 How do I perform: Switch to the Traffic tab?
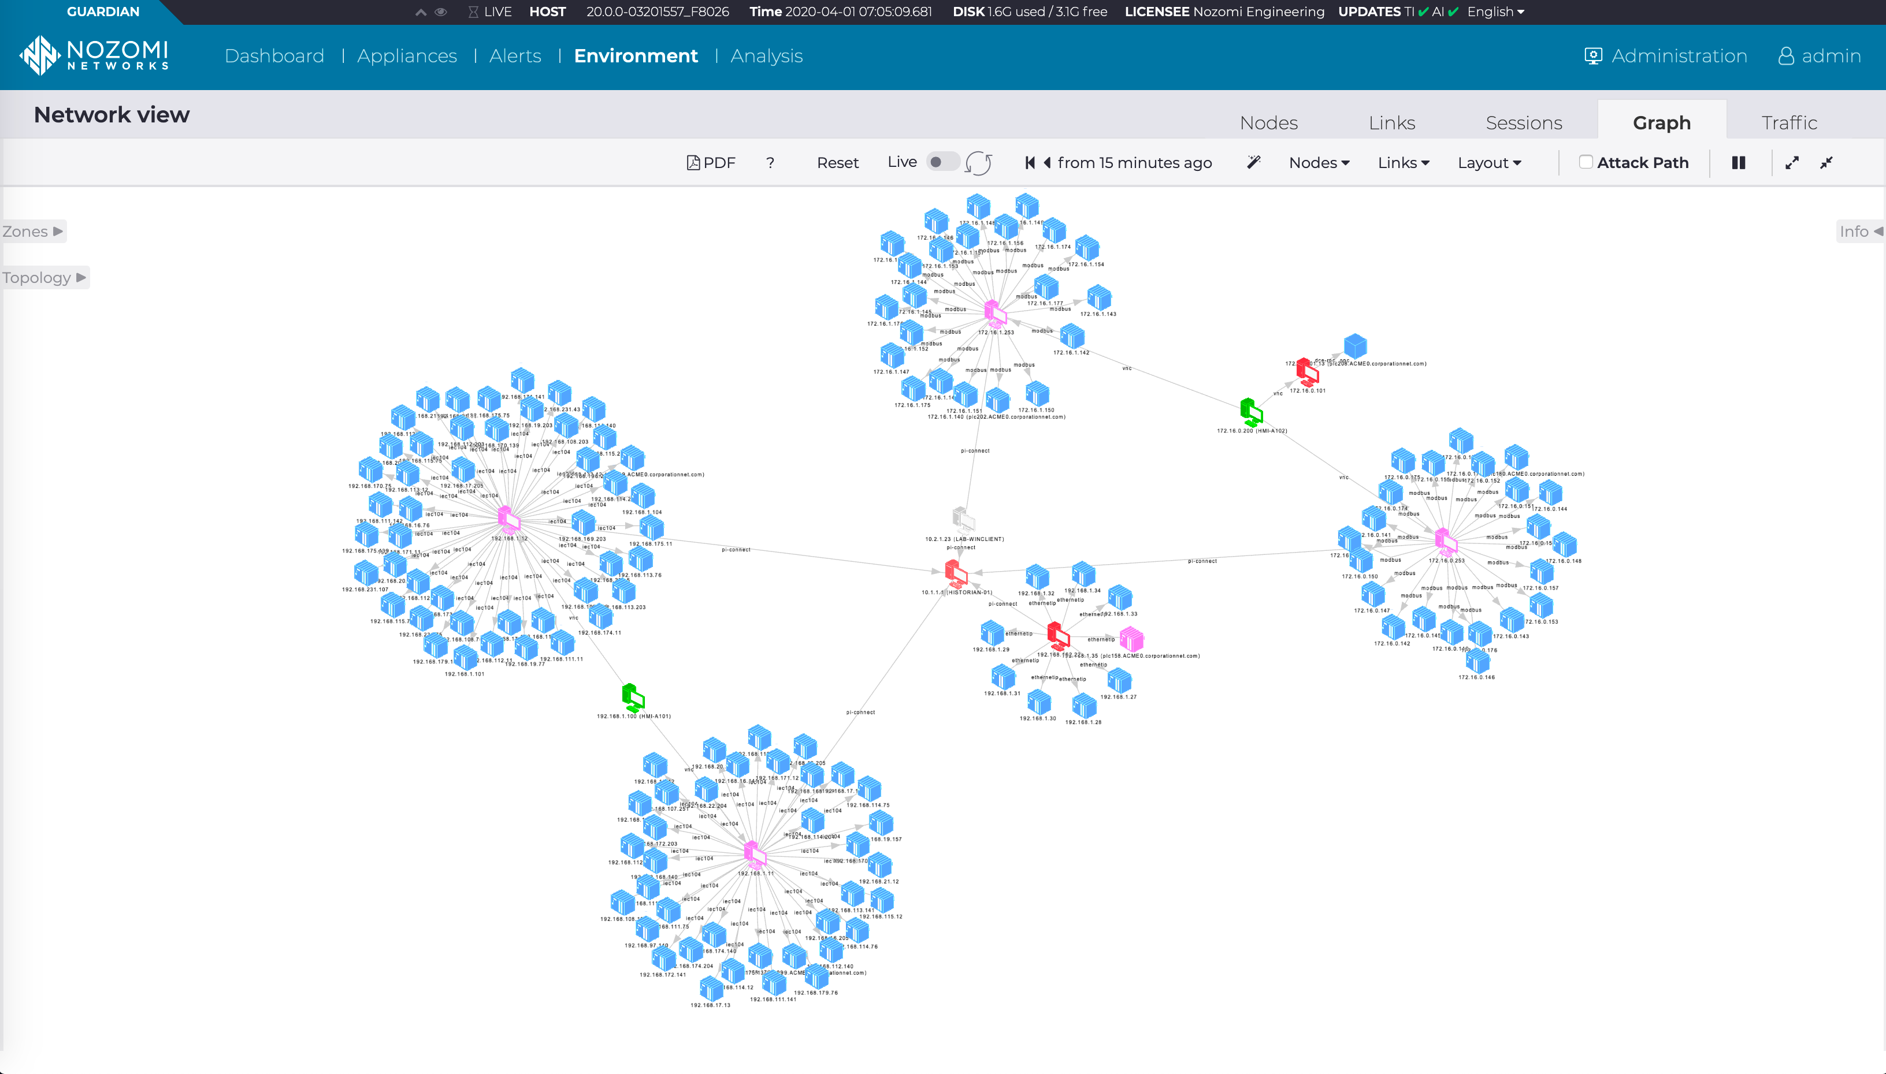tap(1788, 122)
